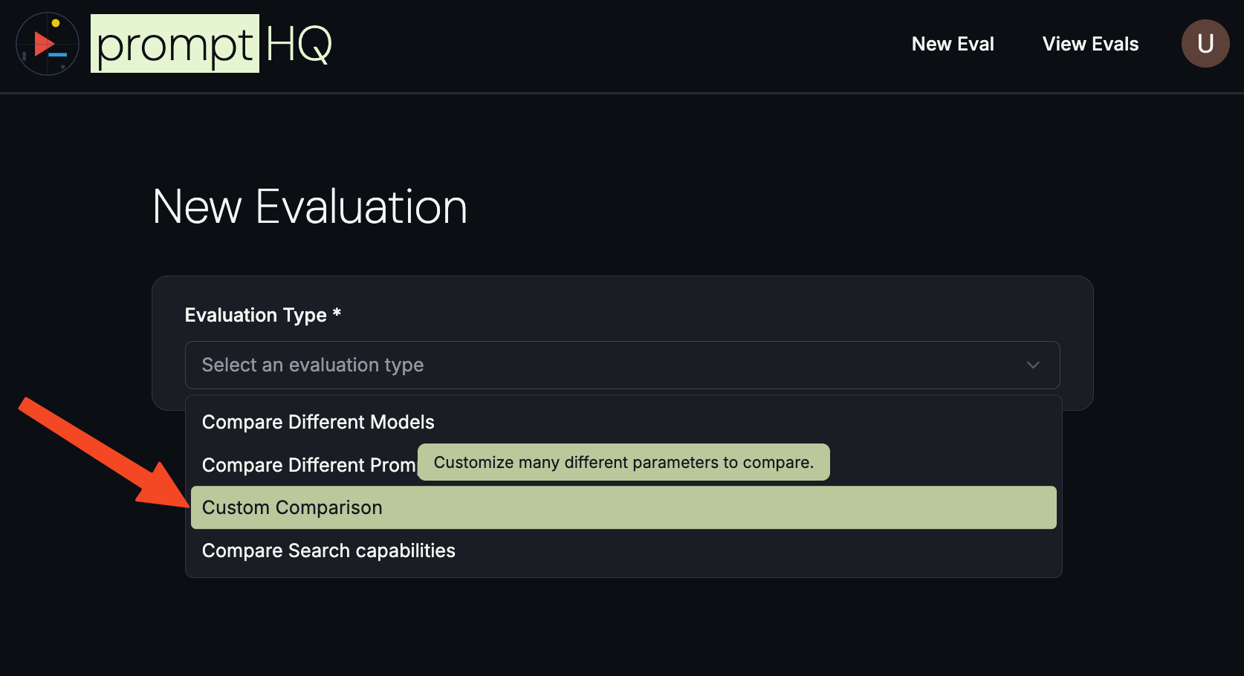Click the Evaluation Type required field label
1244x676 pixels.
(262, 315)
